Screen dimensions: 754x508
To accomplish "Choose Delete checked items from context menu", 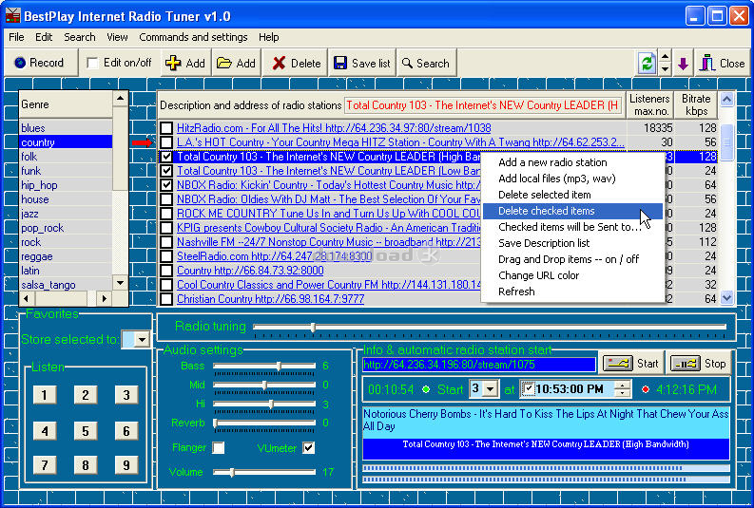I will tap(572, 211).
